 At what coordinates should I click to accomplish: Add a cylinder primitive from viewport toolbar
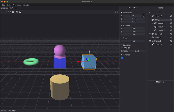17,12
